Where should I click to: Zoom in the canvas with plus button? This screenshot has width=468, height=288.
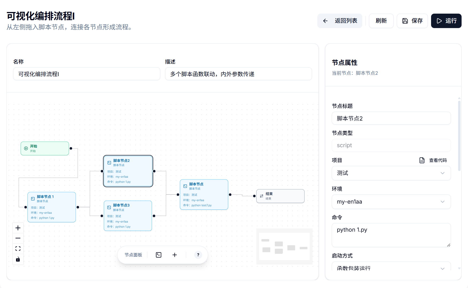tap(18, 228)
